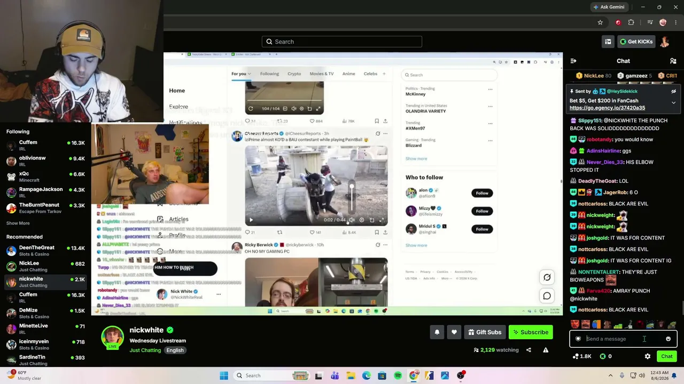Open the chat users list icon

[673, 61]
